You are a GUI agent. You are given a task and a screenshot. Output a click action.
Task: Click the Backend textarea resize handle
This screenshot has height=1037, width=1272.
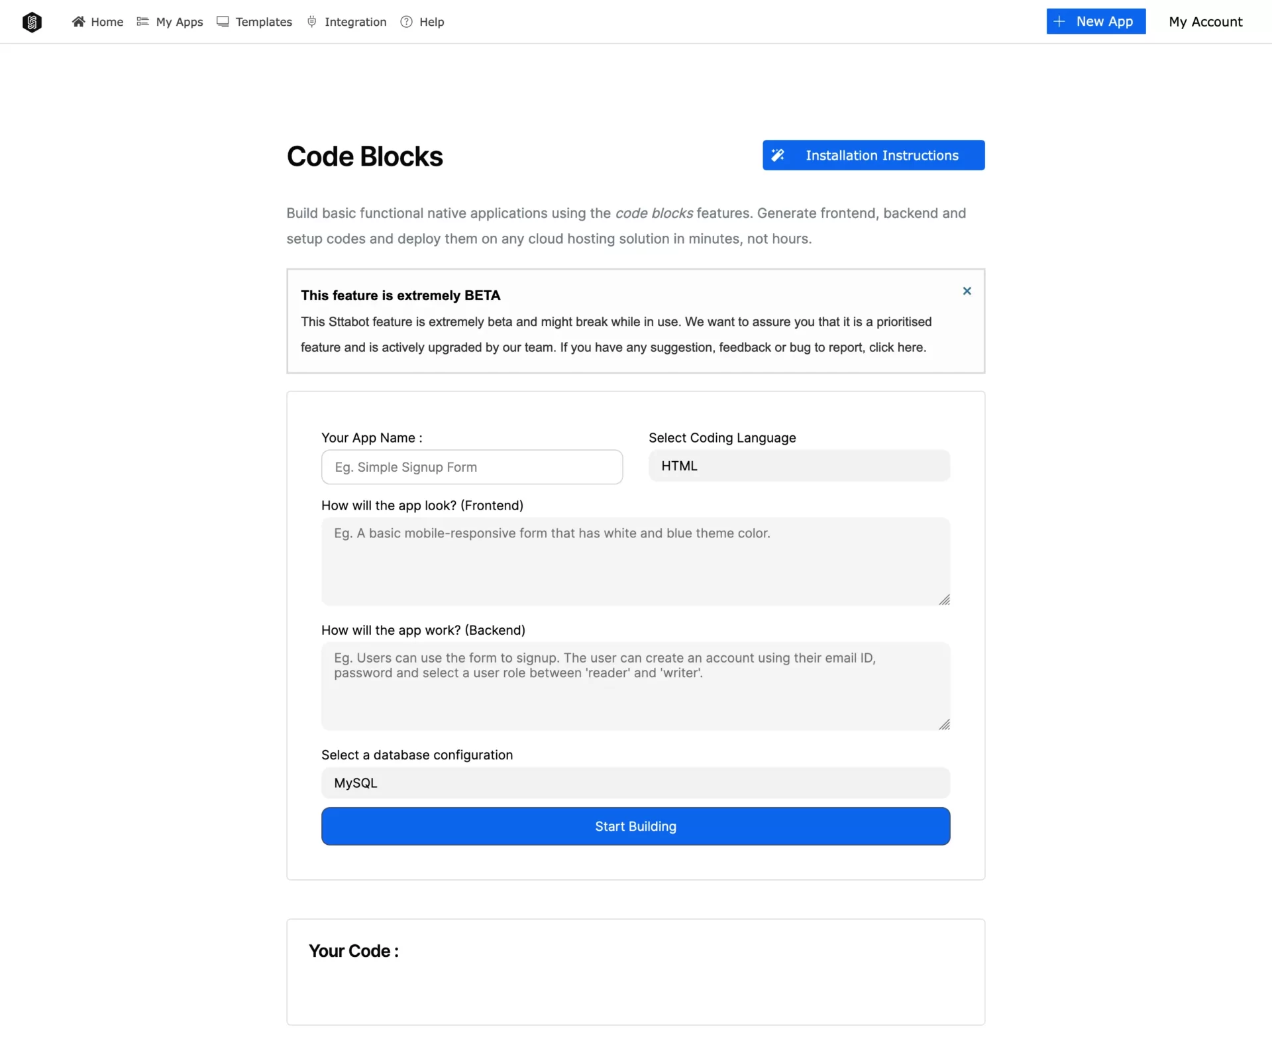(x=944, y=724)
